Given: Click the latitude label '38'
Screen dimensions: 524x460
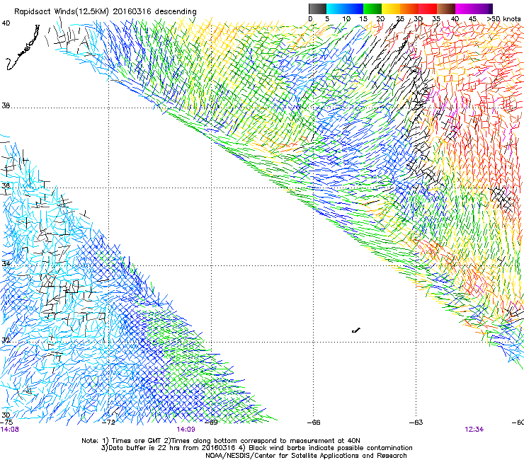Looking at the screenshot, I should [x=6, y=105].
